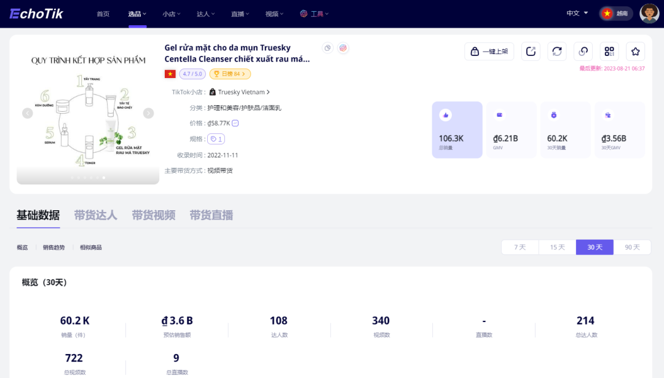The height and width of the screenshot is (378, 664).
Task: Open the QR code icon
Action: pos(609,52)
